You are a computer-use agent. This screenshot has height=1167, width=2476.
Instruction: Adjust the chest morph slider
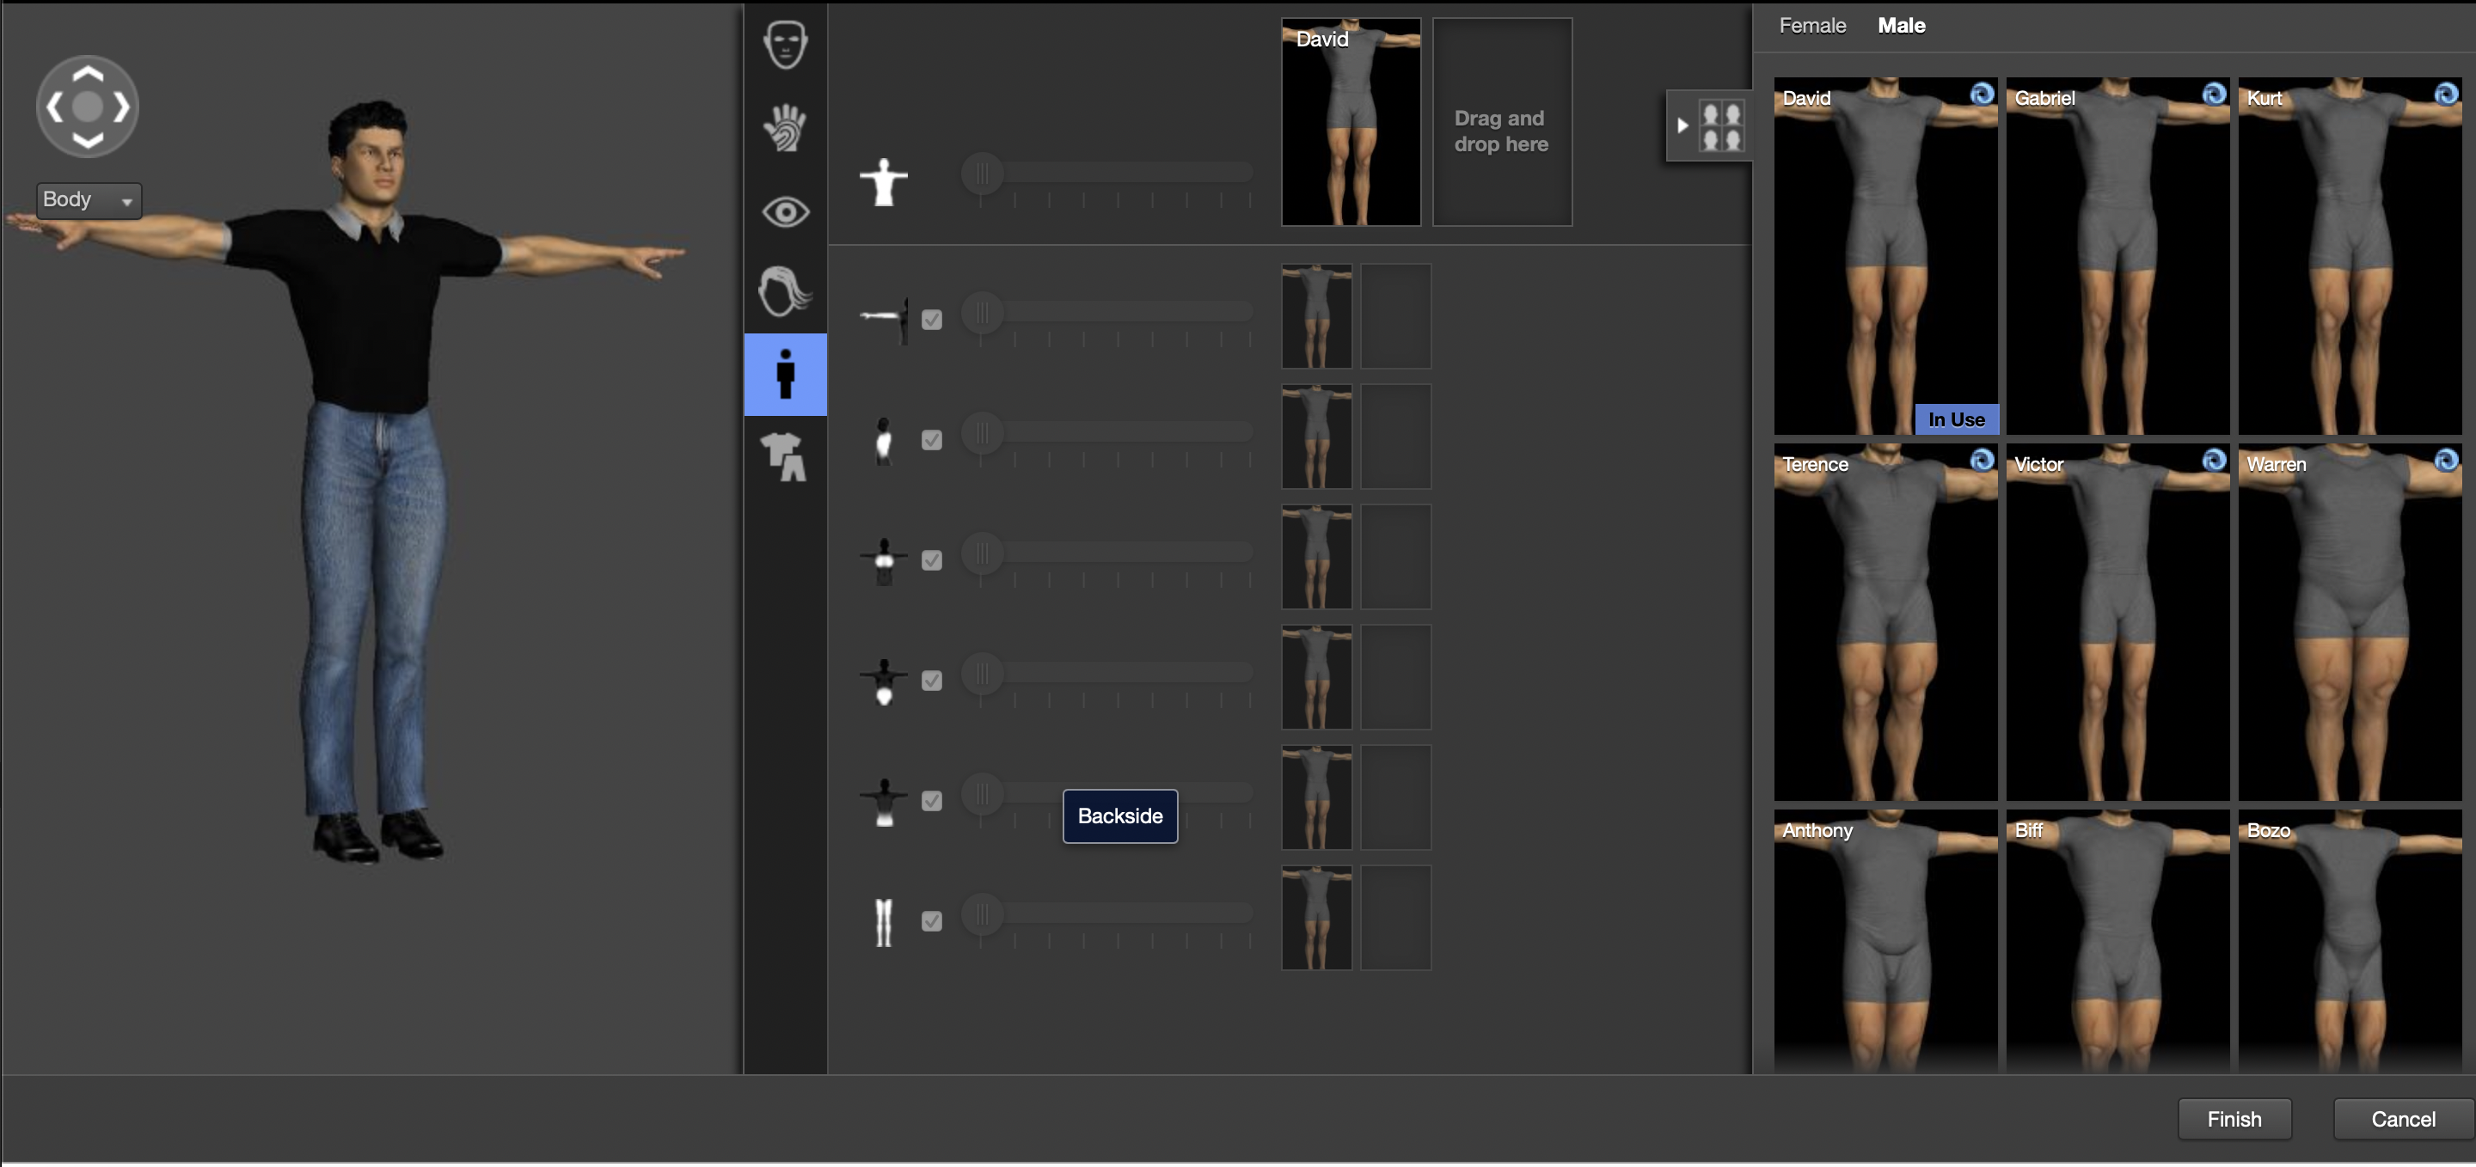[x=1107, y=553]
